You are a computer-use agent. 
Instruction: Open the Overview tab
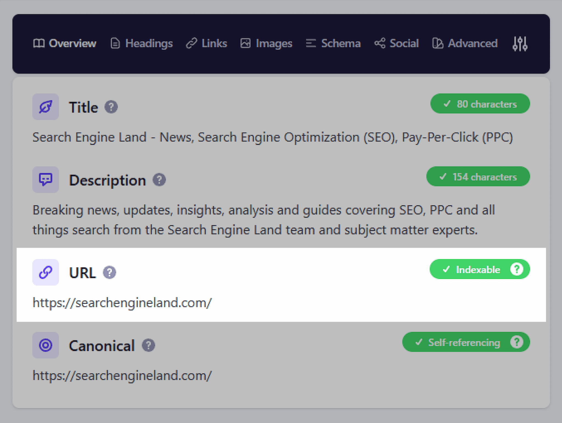(x=64, y=43)
